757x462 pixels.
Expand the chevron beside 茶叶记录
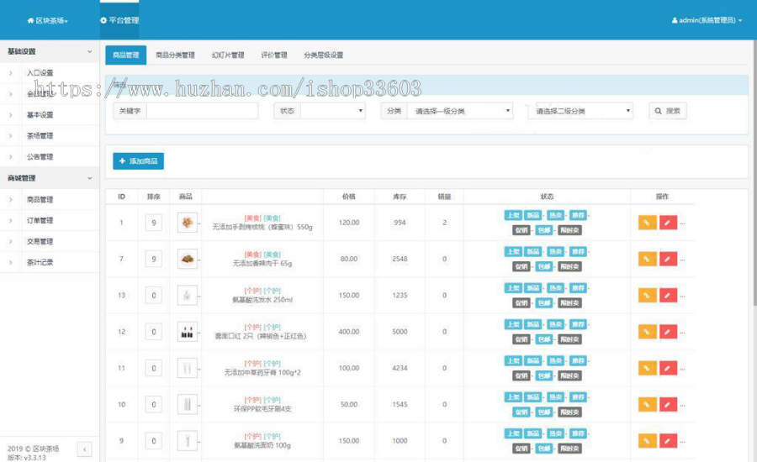[x=11, y=262]
